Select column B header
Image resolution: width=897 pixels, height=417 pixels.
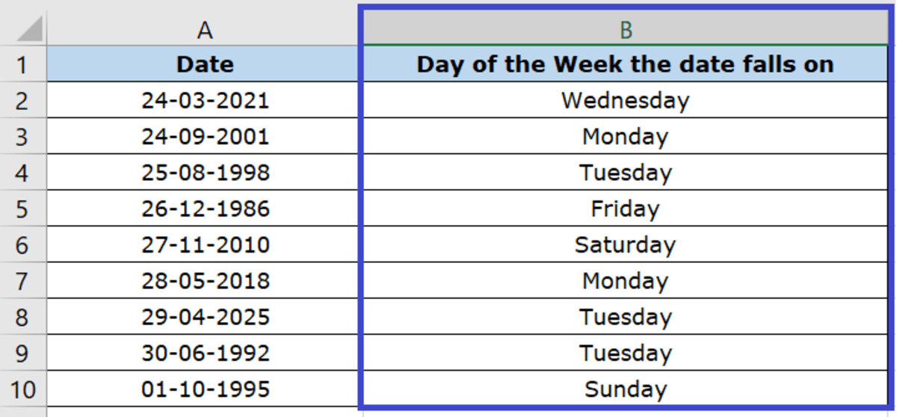coord(626,28)
